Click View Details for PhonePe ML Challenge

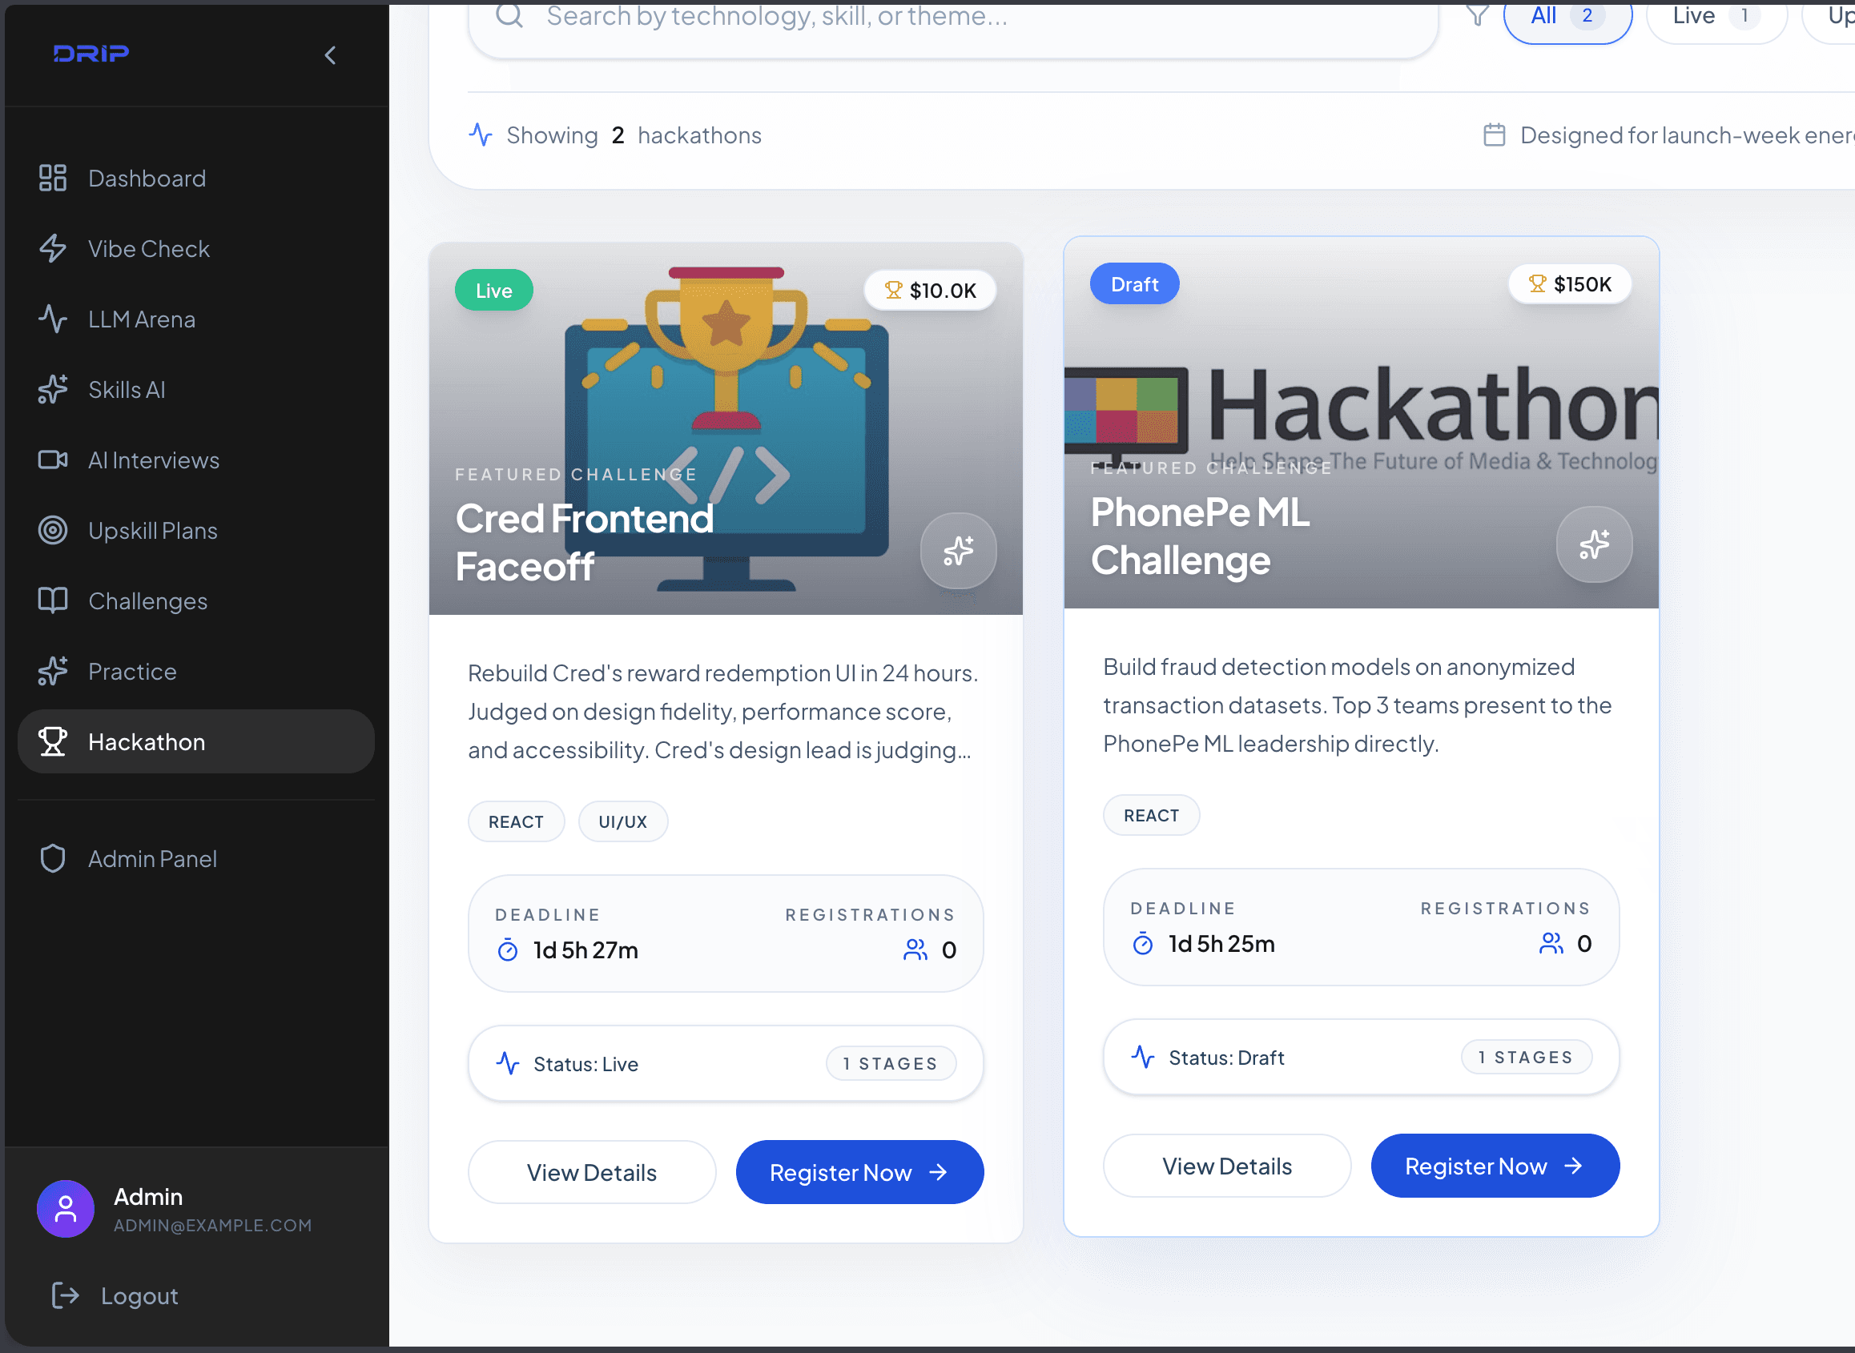[1226, 1166]
